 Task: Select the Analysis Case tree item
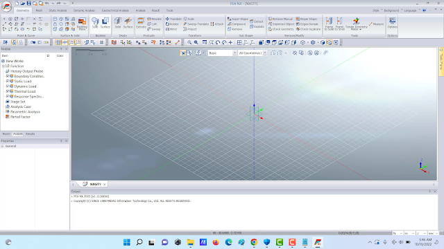(x=21, y=107)
